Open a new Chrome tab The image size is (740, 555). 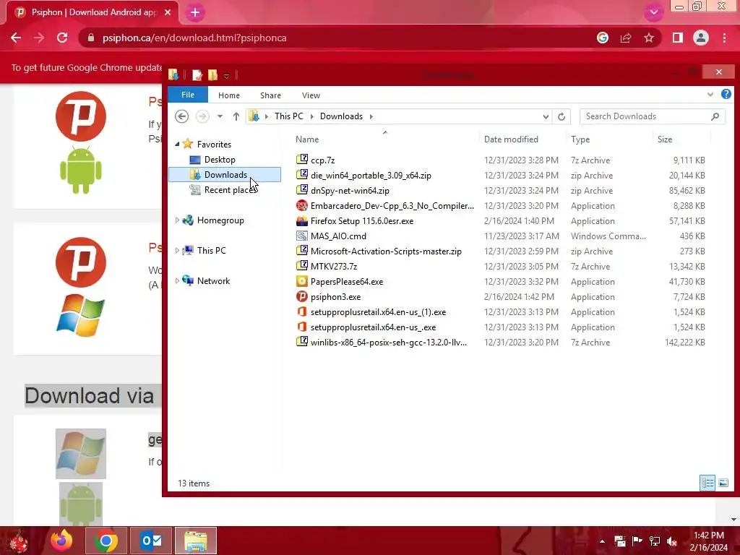[195, 13]
